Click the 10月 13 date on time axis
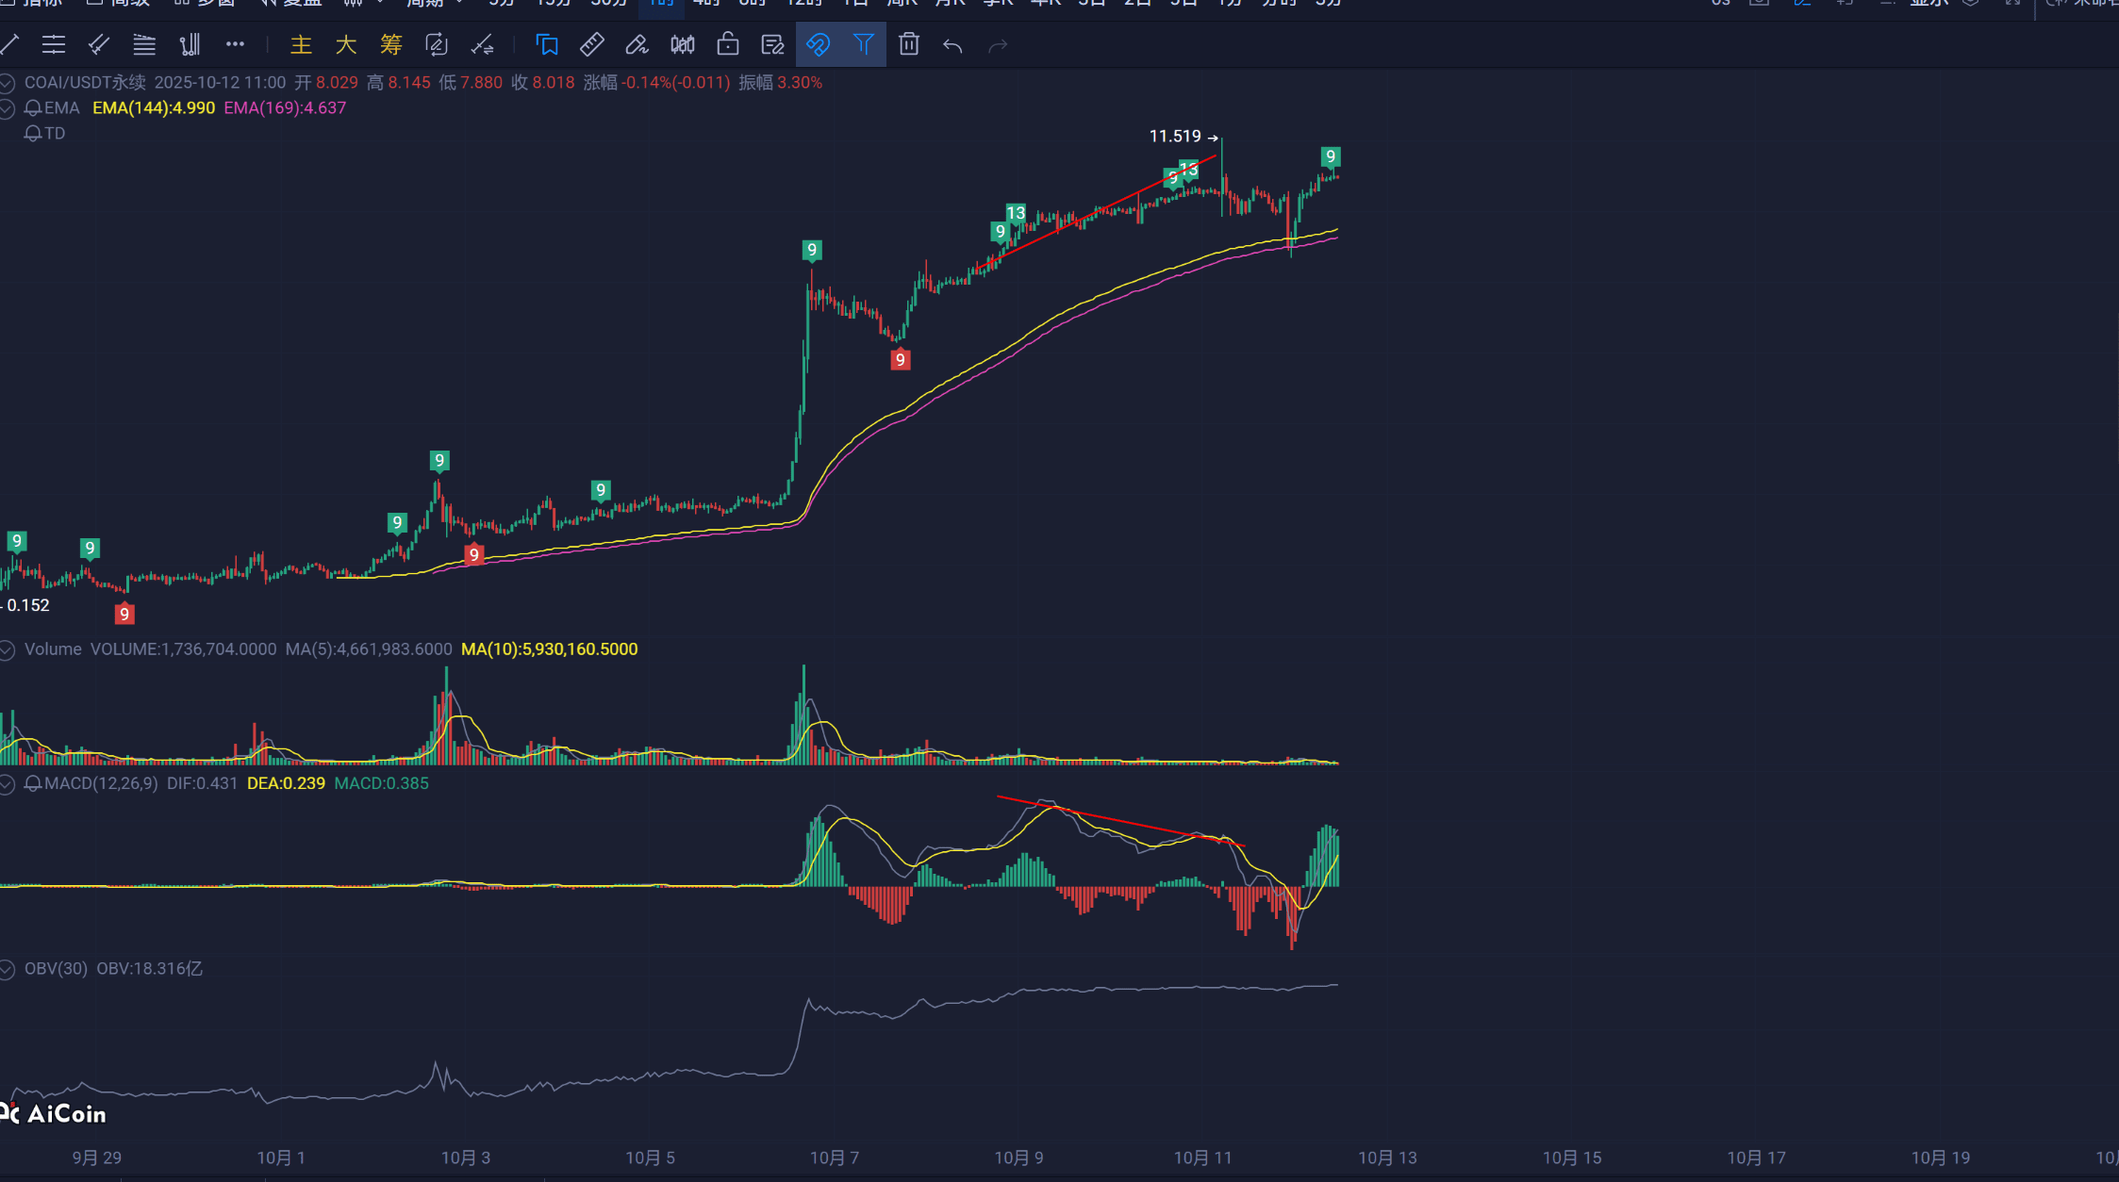Screen dimensions: 2119x1182 (1387, 1157)
